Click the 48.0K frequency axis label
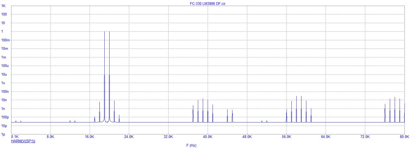 click(x=247, y=137)
